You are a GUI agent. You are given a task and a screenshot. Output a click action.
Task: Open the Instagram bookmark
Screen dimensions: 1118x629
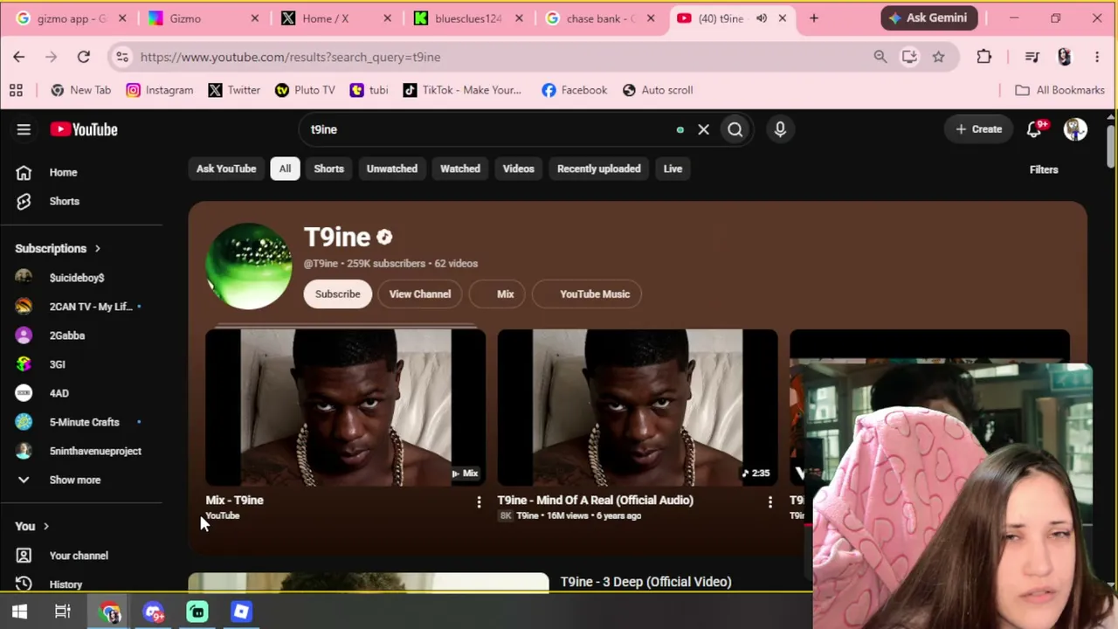159,90
